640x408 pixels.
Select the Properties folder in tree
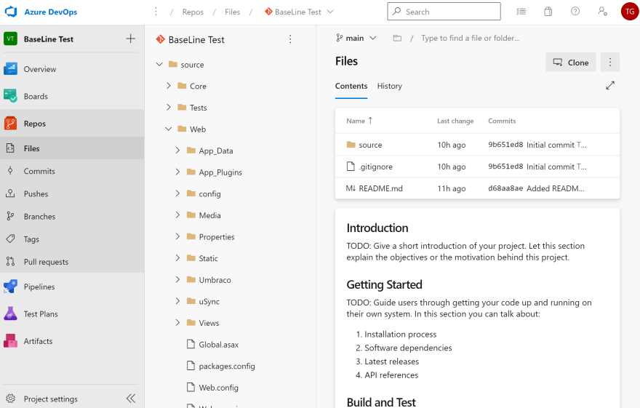[217, 236]
